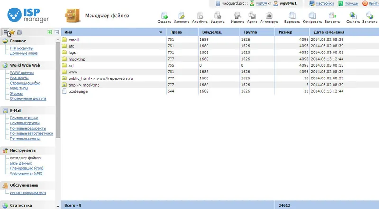Click the sql folder icon

(x=64, y=65)
